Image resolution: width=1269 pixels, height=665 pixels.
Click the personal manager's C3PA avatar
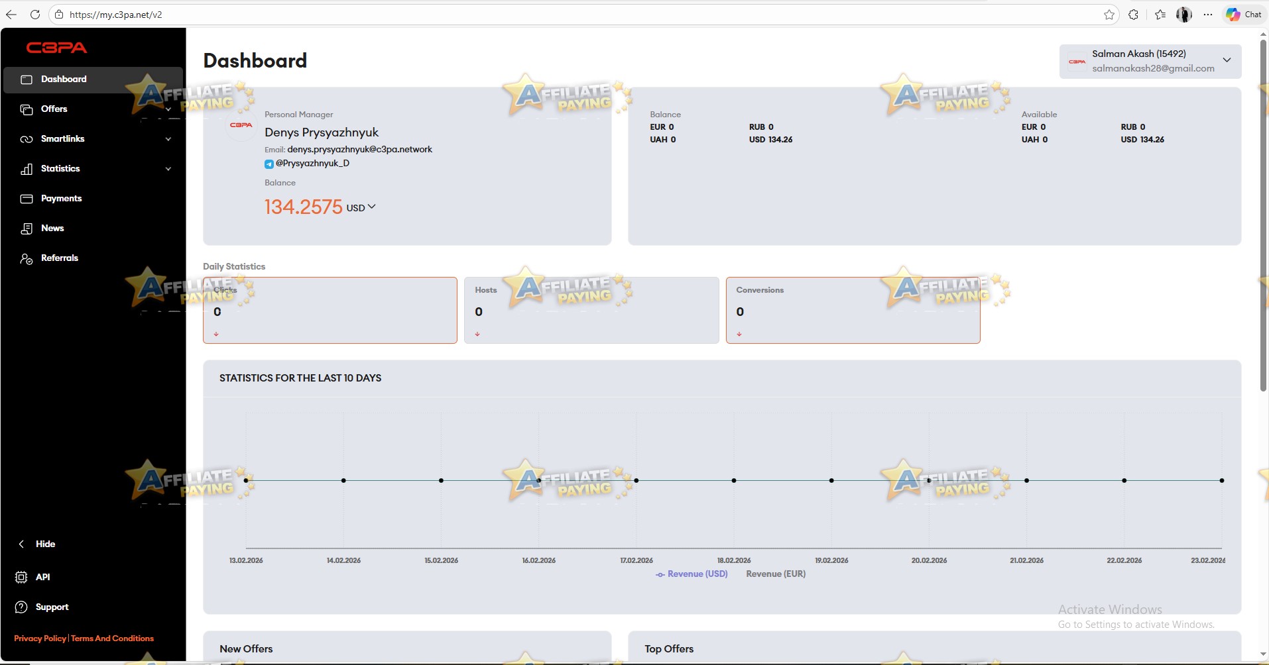coord(241,125)
